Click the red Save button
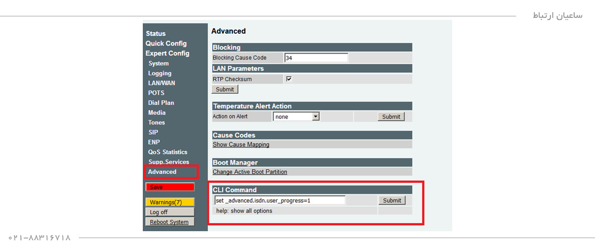Screen dimensions: 595x248 [170, 187]
